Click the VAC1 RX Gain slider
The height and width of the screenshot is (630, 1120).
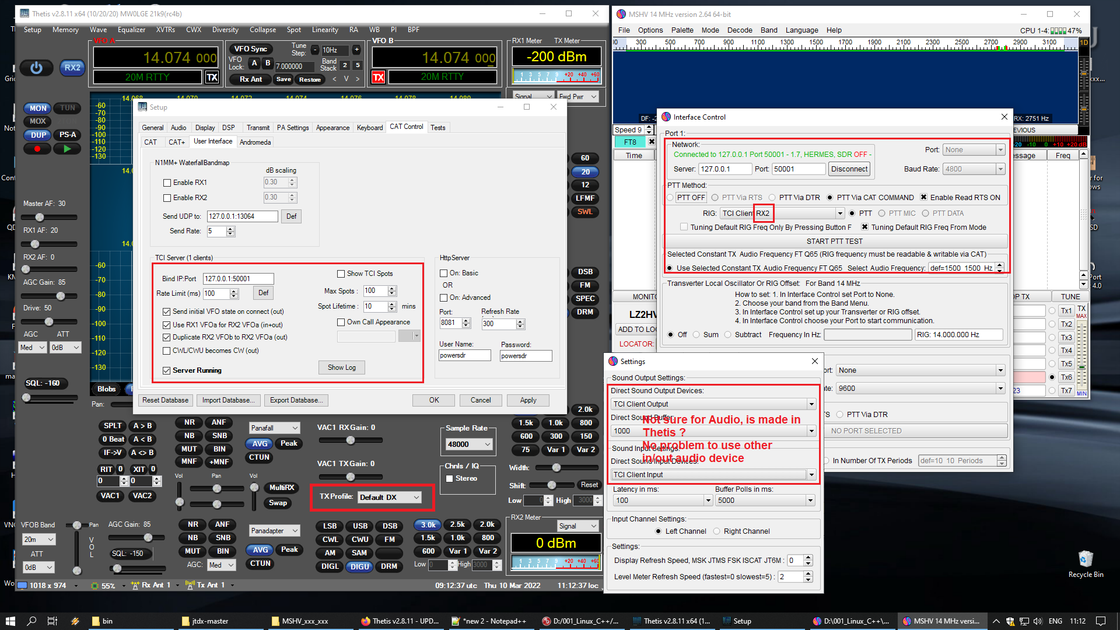click(x=350, y=440)
